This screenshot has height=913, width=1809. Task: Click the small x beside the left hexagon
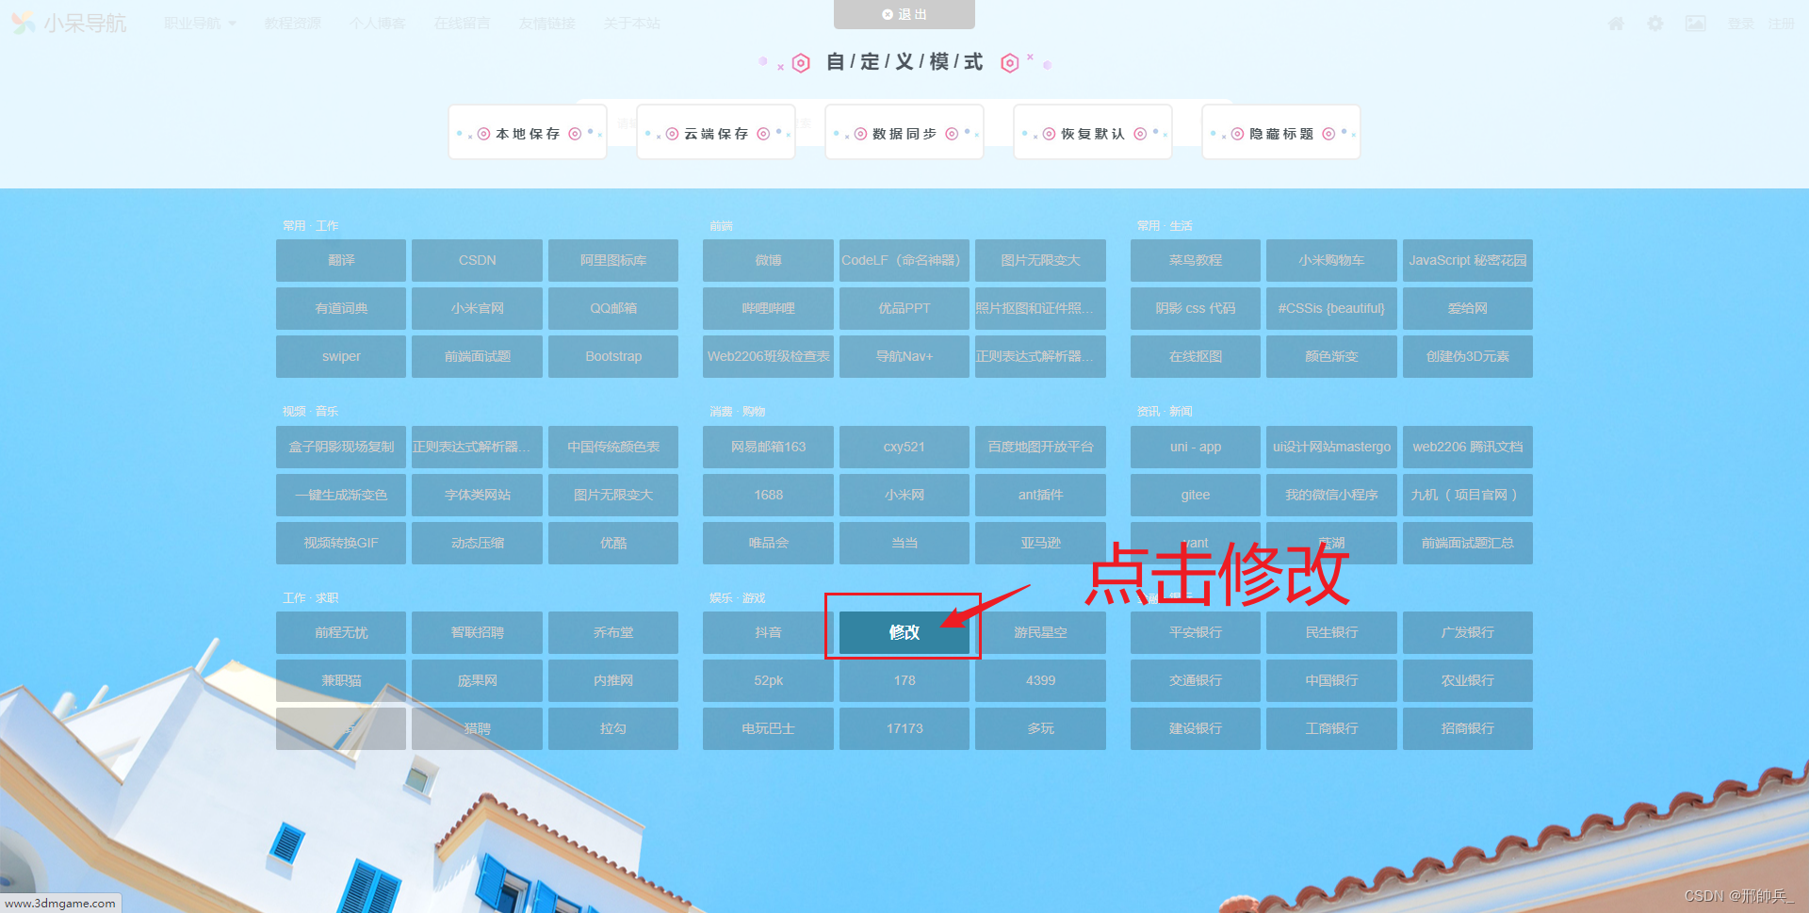pyautogui.click(x=780, y=67)
